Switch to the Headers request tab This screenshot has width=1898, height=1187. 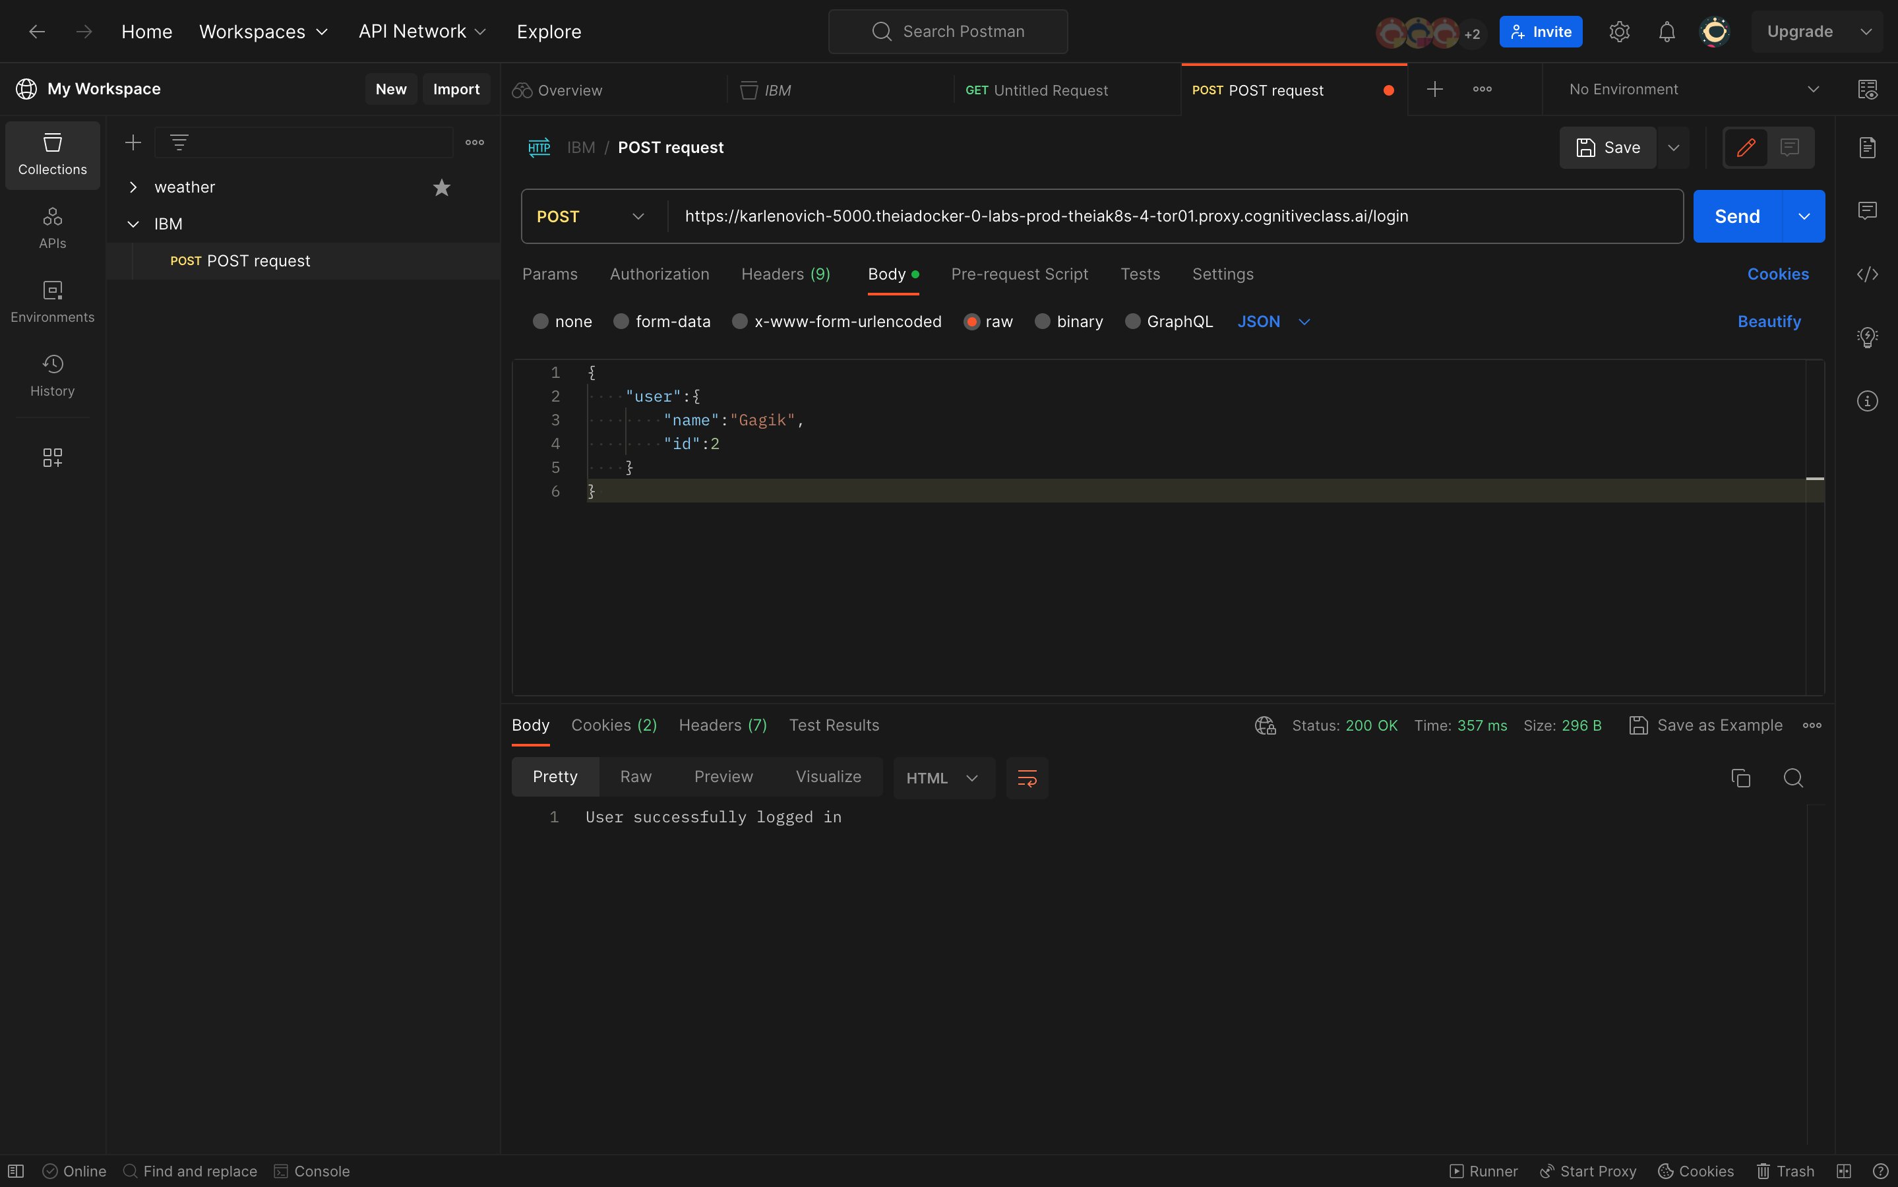(785, 274)
